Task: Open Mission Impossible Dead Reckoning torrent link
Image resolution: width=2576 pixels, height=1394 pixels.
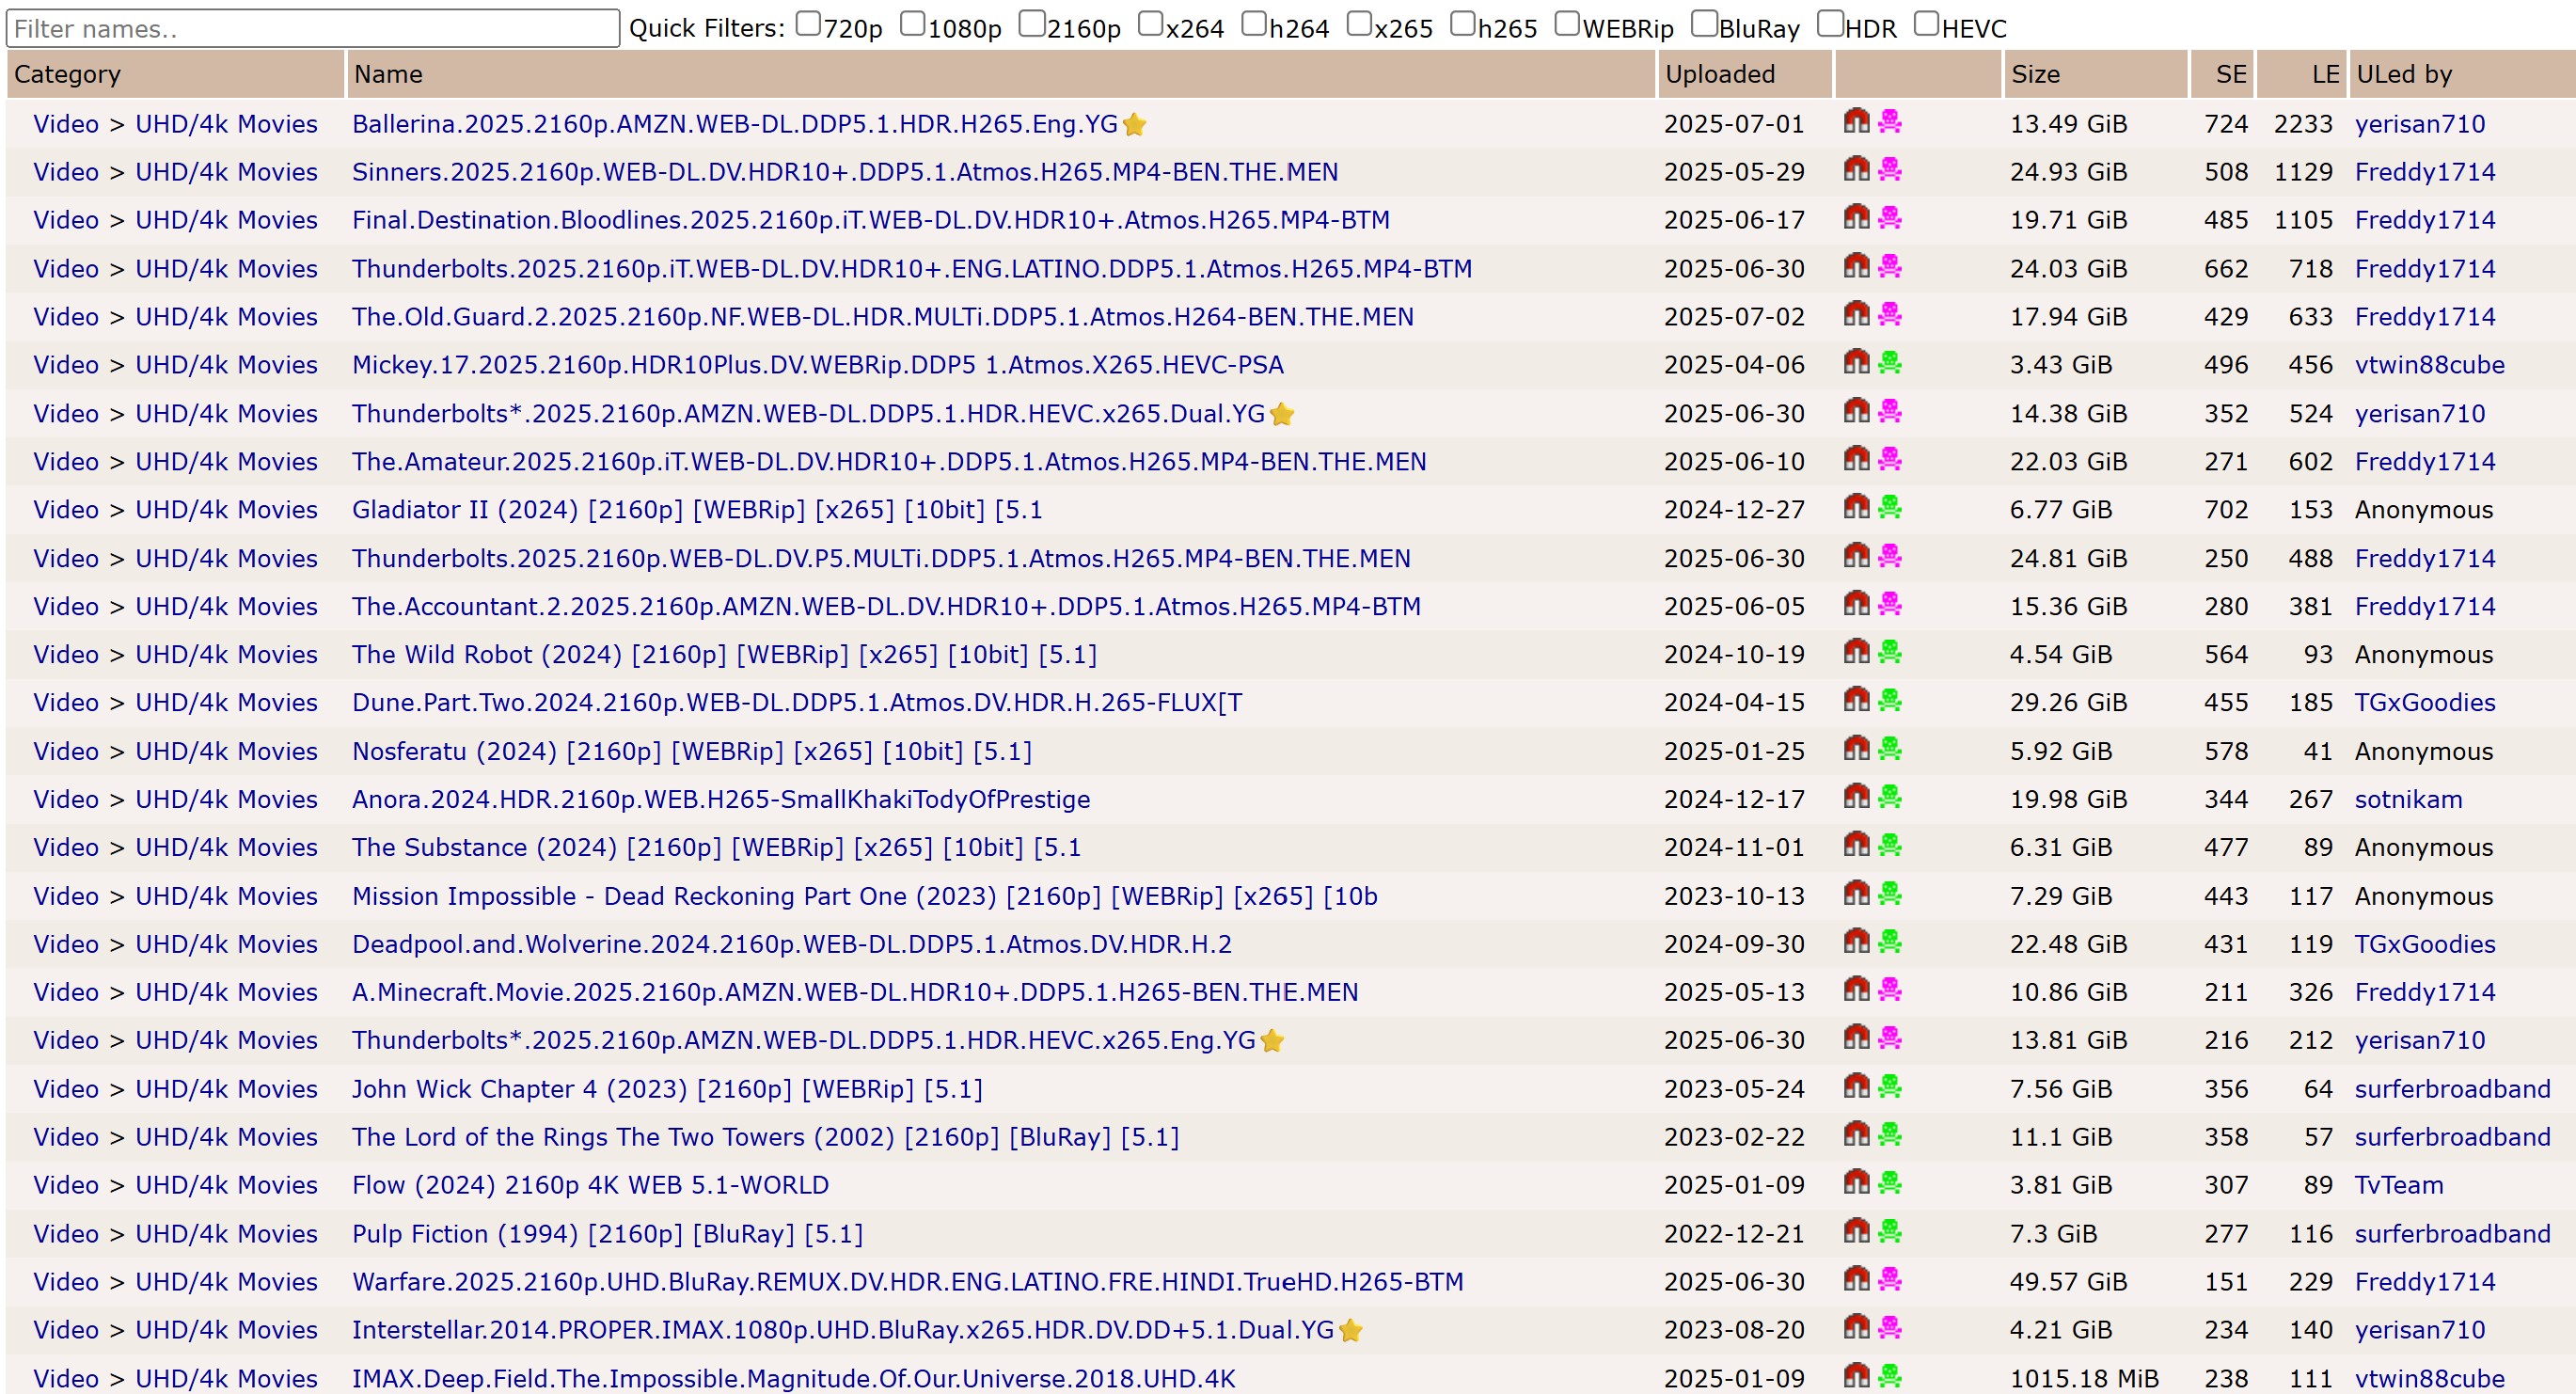Action: click(864, 896)
